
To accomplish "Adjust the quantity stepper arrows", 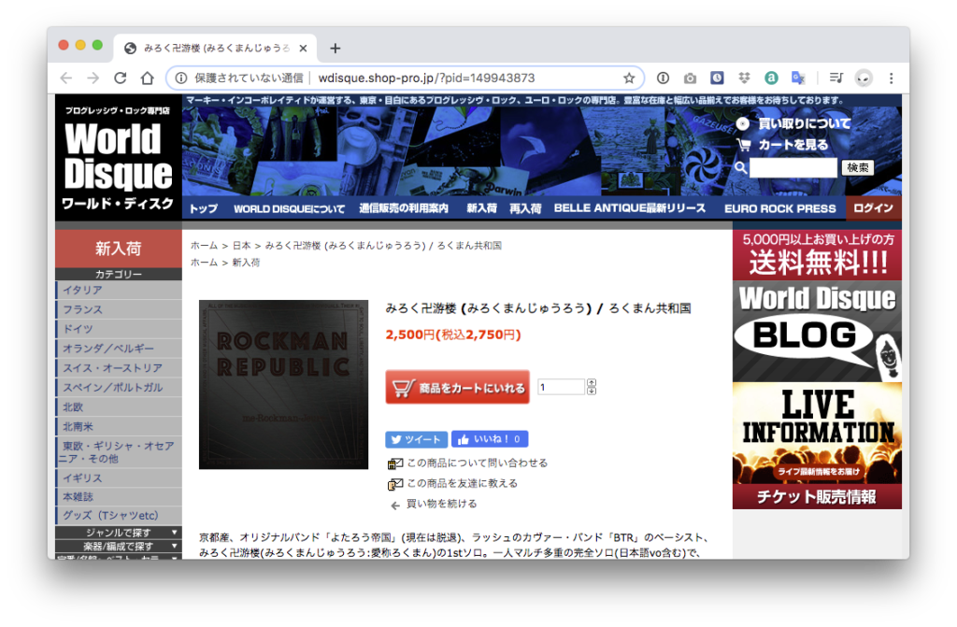I will tap(592, 387).
